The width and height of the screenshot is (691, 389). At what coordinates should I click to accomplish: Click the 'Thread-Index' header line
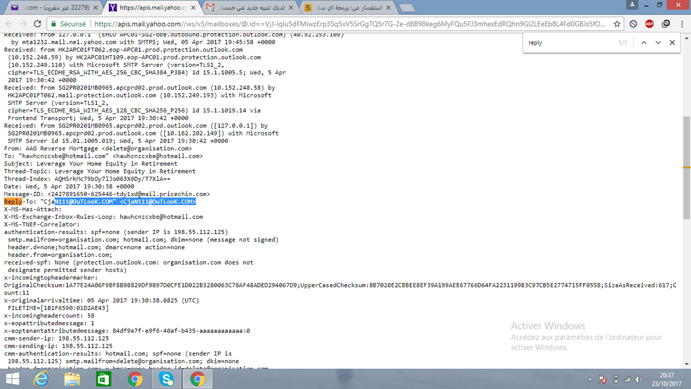tap(87, 179)
